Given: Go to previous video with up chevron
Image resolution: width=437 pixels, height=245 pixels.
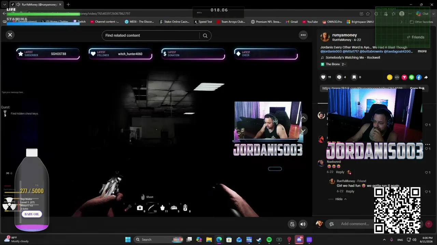Looking at the screenshot, I should [x=303, y=118].
